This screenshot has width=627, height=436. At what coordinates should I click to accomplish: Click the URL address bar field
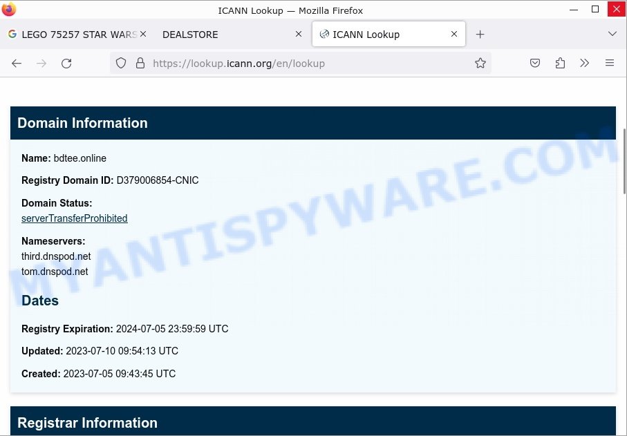(x=300, y=63)
